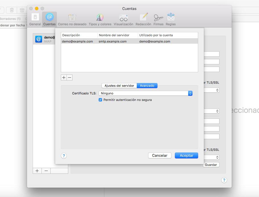Open Redacción preferences
Screen dimensions: 259x197
click(x=143, y=19)
